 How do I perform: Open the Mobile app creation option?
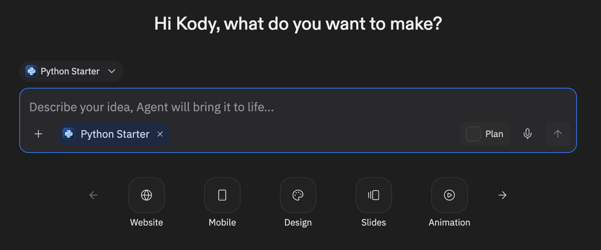[222, 195]
